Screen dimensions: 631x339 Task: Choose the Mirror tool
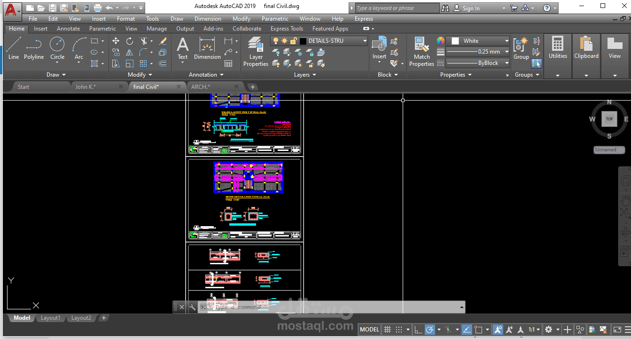tap(129, 52)
